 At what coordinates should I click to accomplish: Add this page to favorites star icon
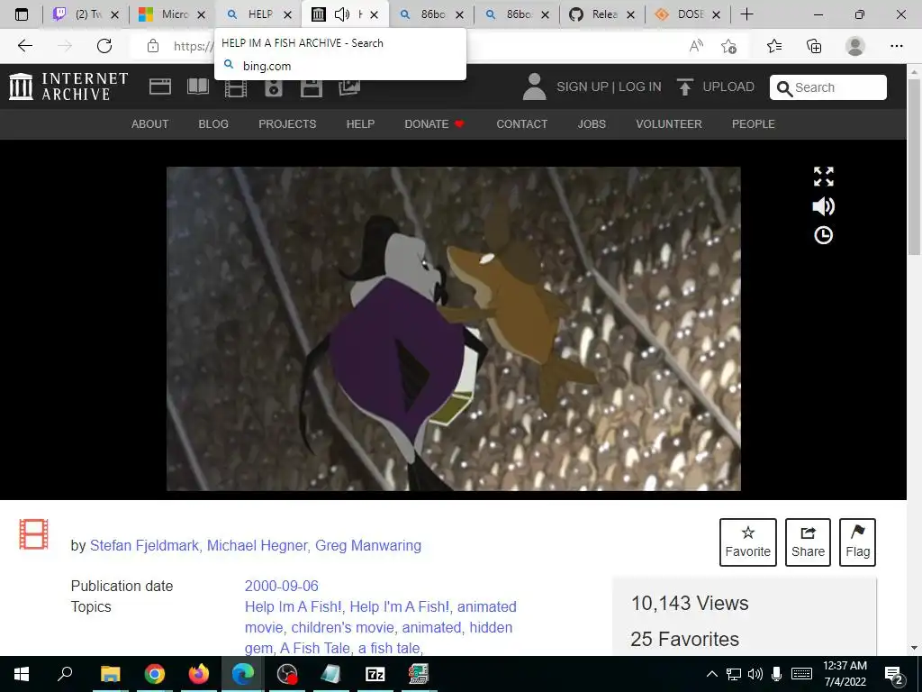[729, 46]
